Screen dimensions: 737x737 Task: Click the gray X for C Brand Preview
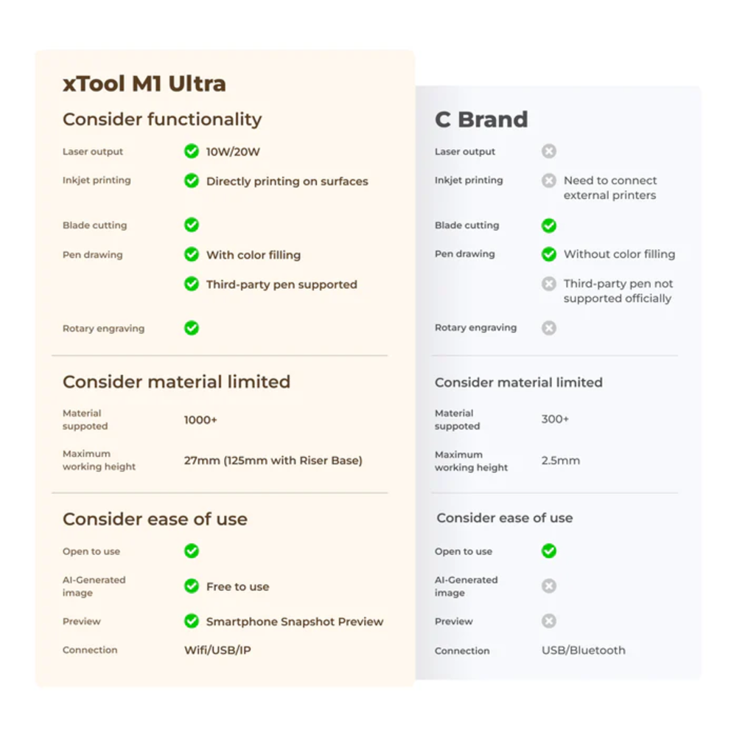click(x=549, y=621)
